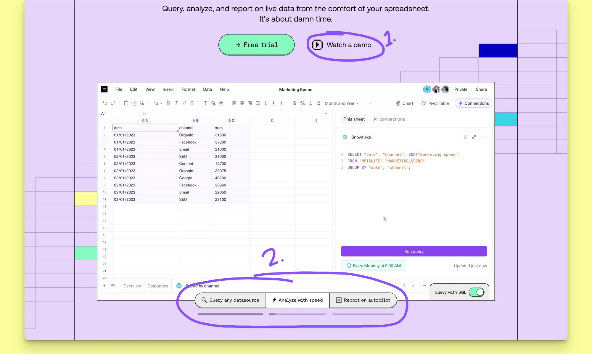This screenshot has height=354, width=592.
Task: Toggle italic formatting
Action: pos(176,103)
